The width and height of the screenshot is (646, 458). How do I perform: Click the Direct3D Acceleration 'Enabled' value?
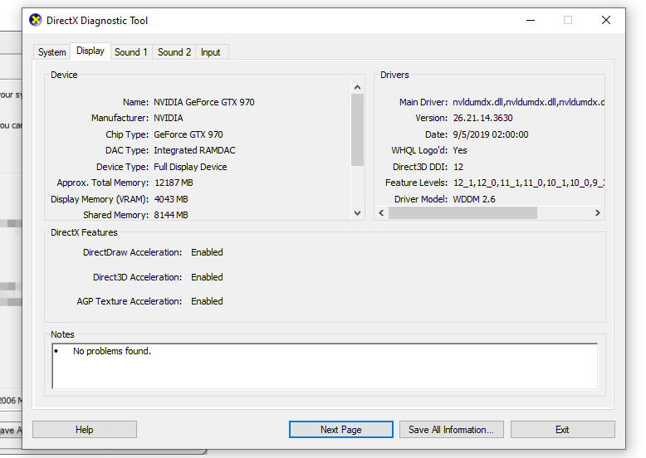click(207, 277)
